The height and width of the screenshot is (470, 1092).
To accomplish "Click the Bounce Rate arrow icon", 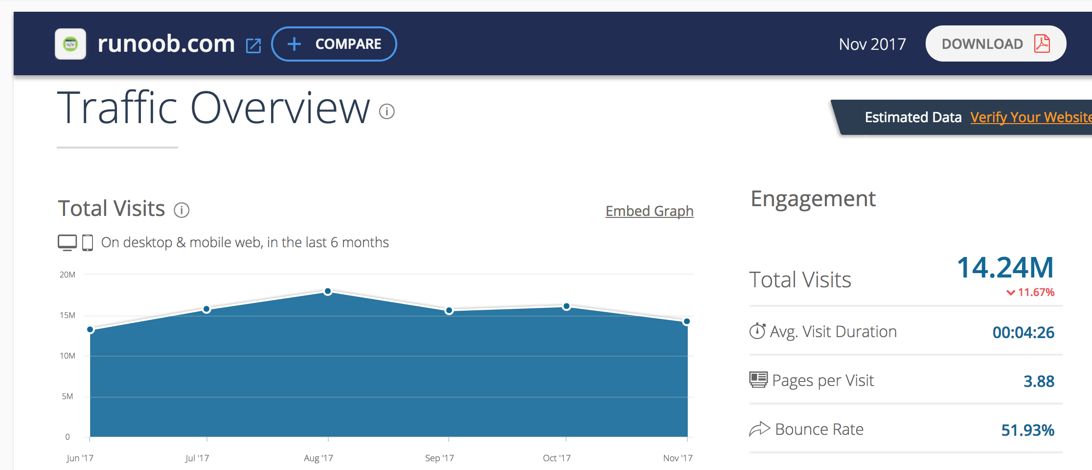I will (x=759, y=429).
